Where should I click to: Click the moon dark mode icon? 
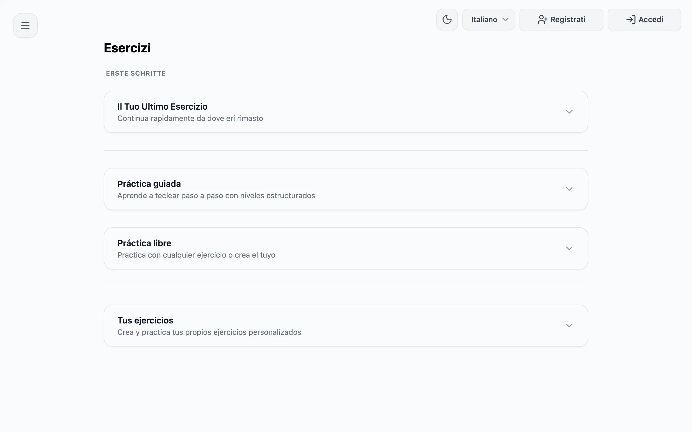447,19
